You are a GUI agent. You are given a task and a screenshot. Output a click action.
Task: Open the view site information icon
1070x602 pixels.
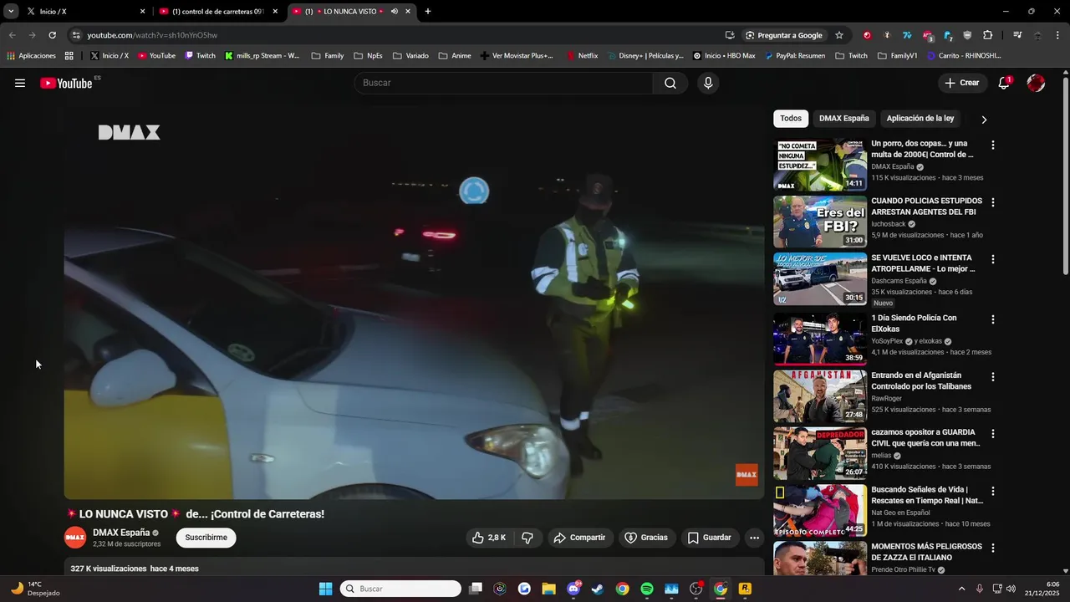[76, 35]
